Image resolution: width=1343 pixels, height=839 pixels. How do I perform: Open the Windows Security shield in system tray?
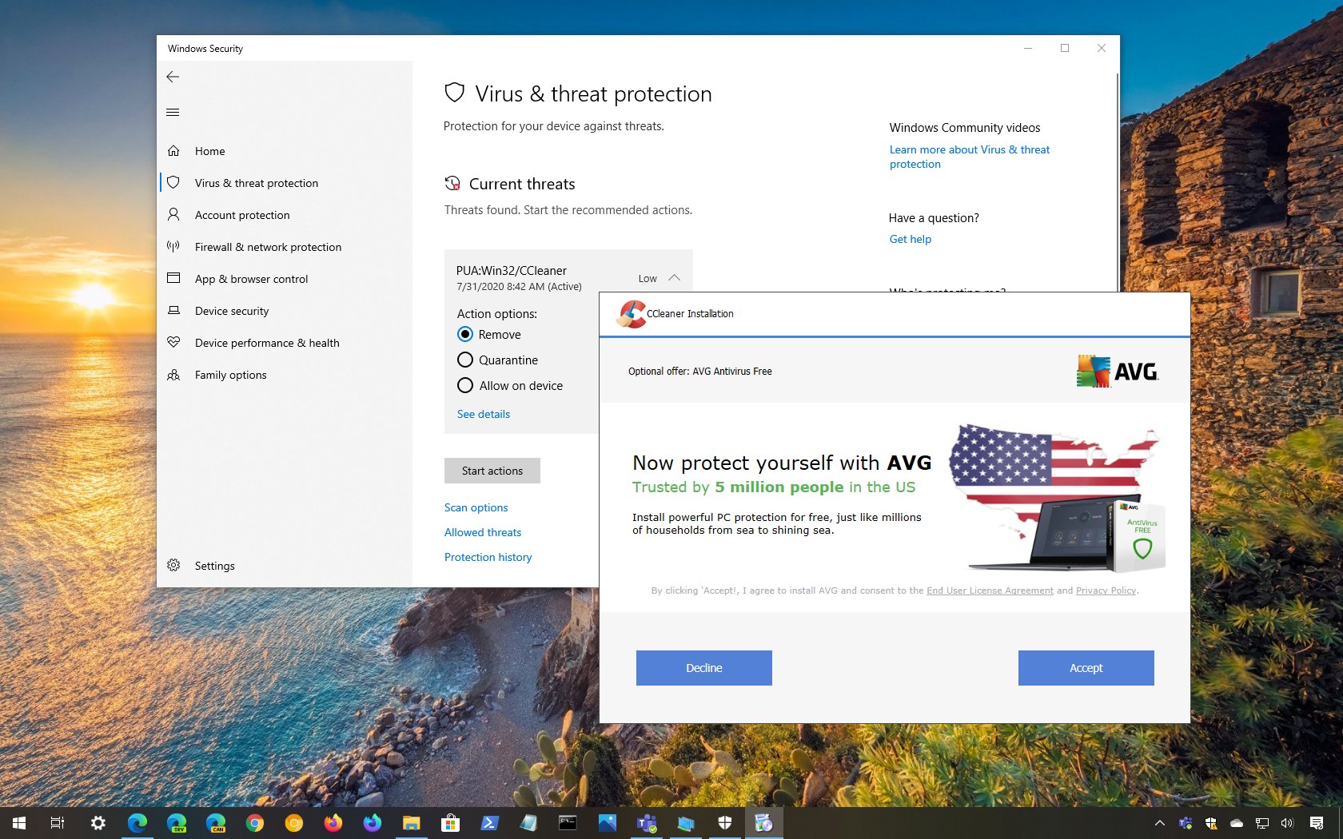click(1211, 823)
